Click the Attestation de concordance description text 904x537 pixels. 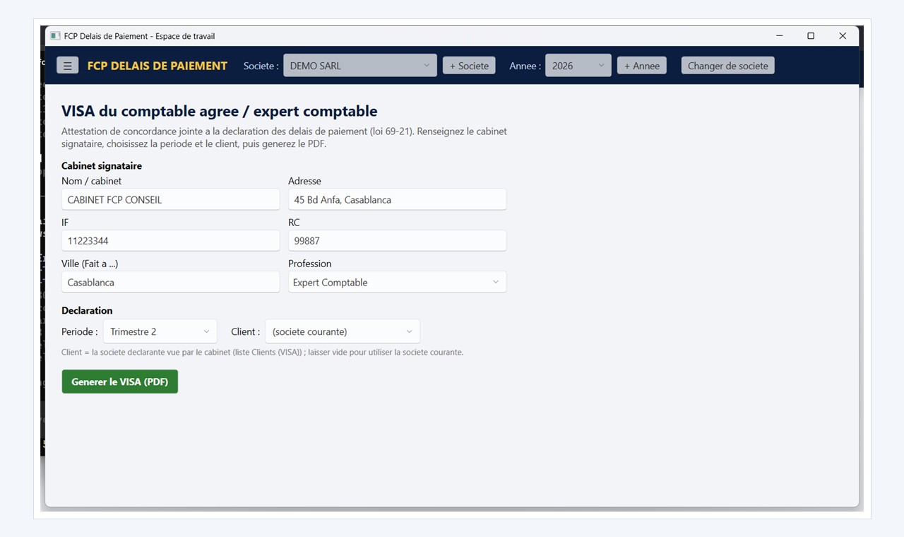284,137
